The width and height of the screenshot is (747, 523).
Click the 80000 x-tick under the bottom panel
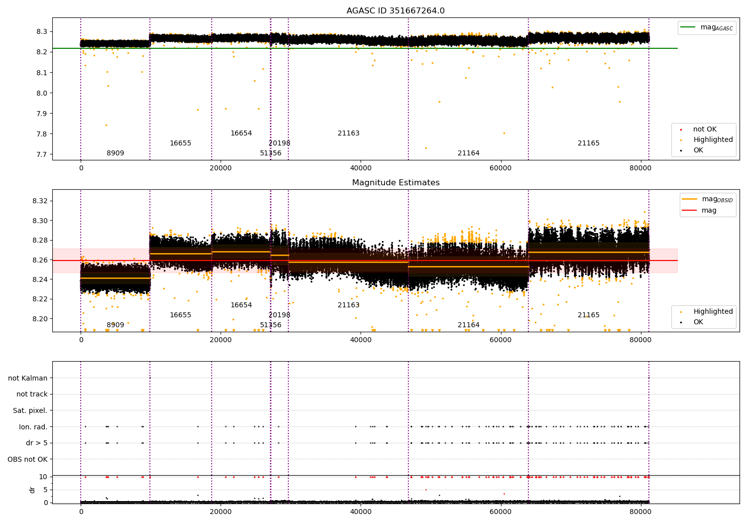pyautogui.click(x=640, y=512)
